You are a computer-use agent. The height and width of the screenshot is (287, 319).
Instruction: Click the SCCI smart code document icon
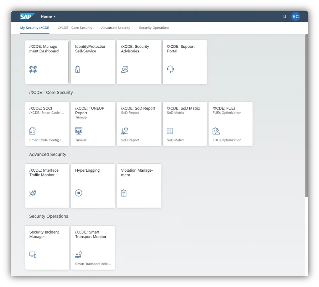click(32, 131)
